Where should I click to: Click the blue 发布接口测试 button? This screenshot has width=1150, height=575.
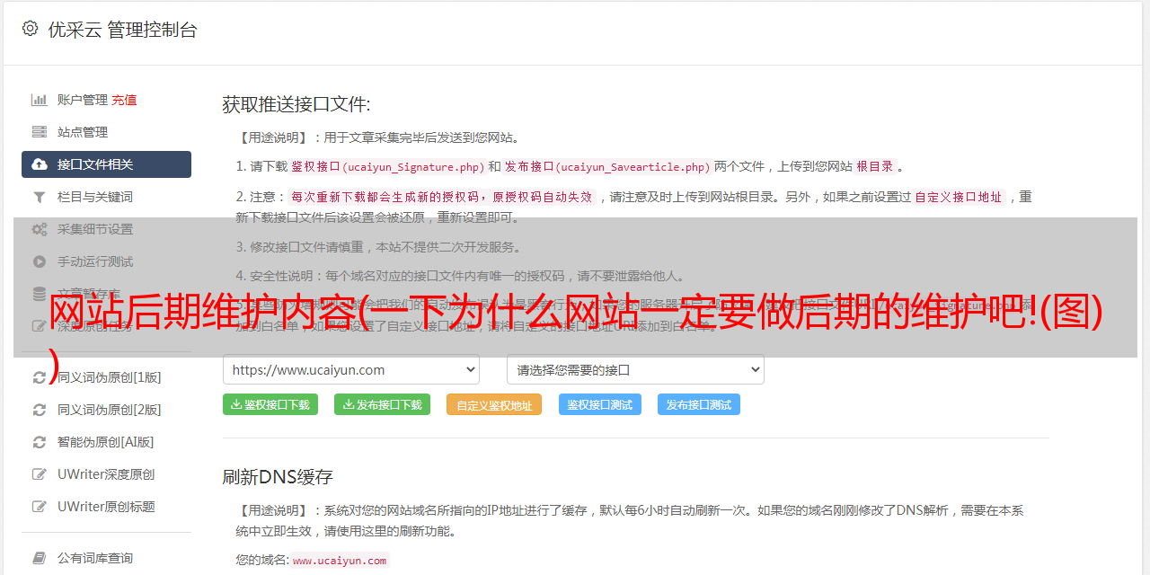[x=699, y=404]
